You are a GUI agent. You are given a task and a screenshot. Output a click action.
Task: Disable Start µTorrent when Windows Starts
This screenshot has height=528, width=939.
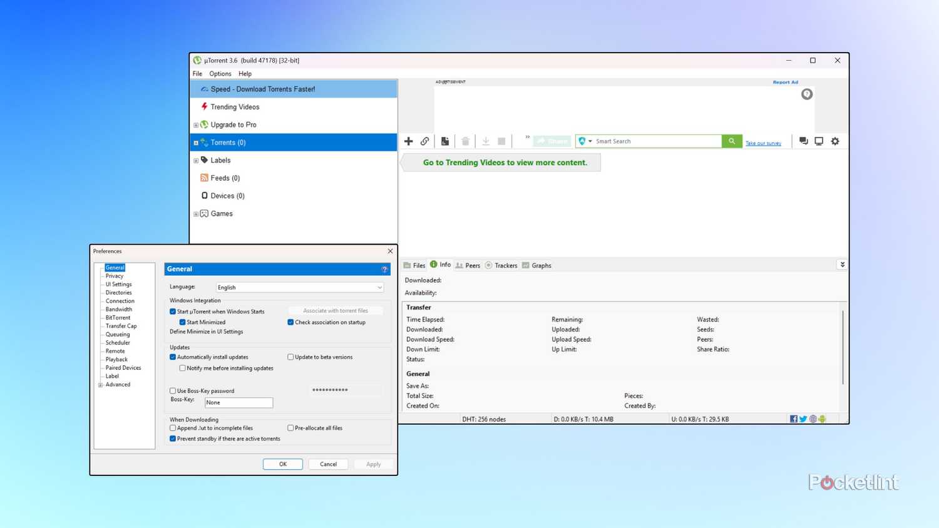(173, 312)
